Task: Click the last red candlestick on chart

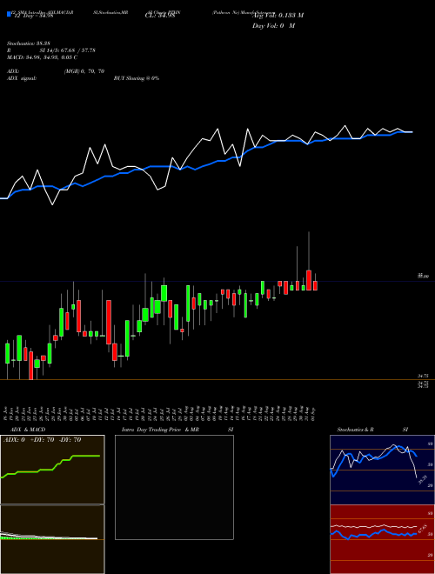Action: point(315,283)
